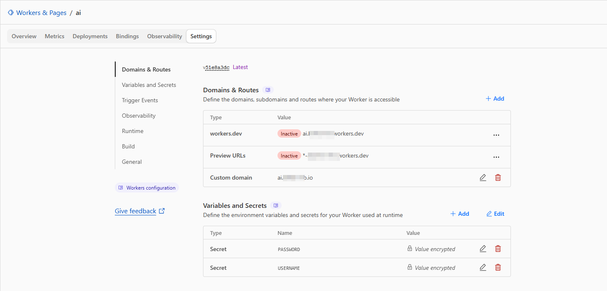Viewport: 607px width, 291px height.
Task: Delete the Custom domain entry
Action: [x=498, y=178]
